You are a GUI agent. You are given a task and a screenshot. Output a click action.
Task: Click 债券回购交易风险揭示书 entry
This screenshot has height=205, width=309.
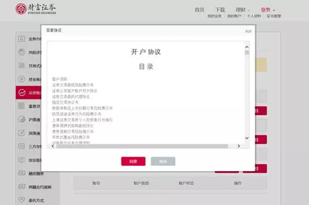(x=73, y=131)
